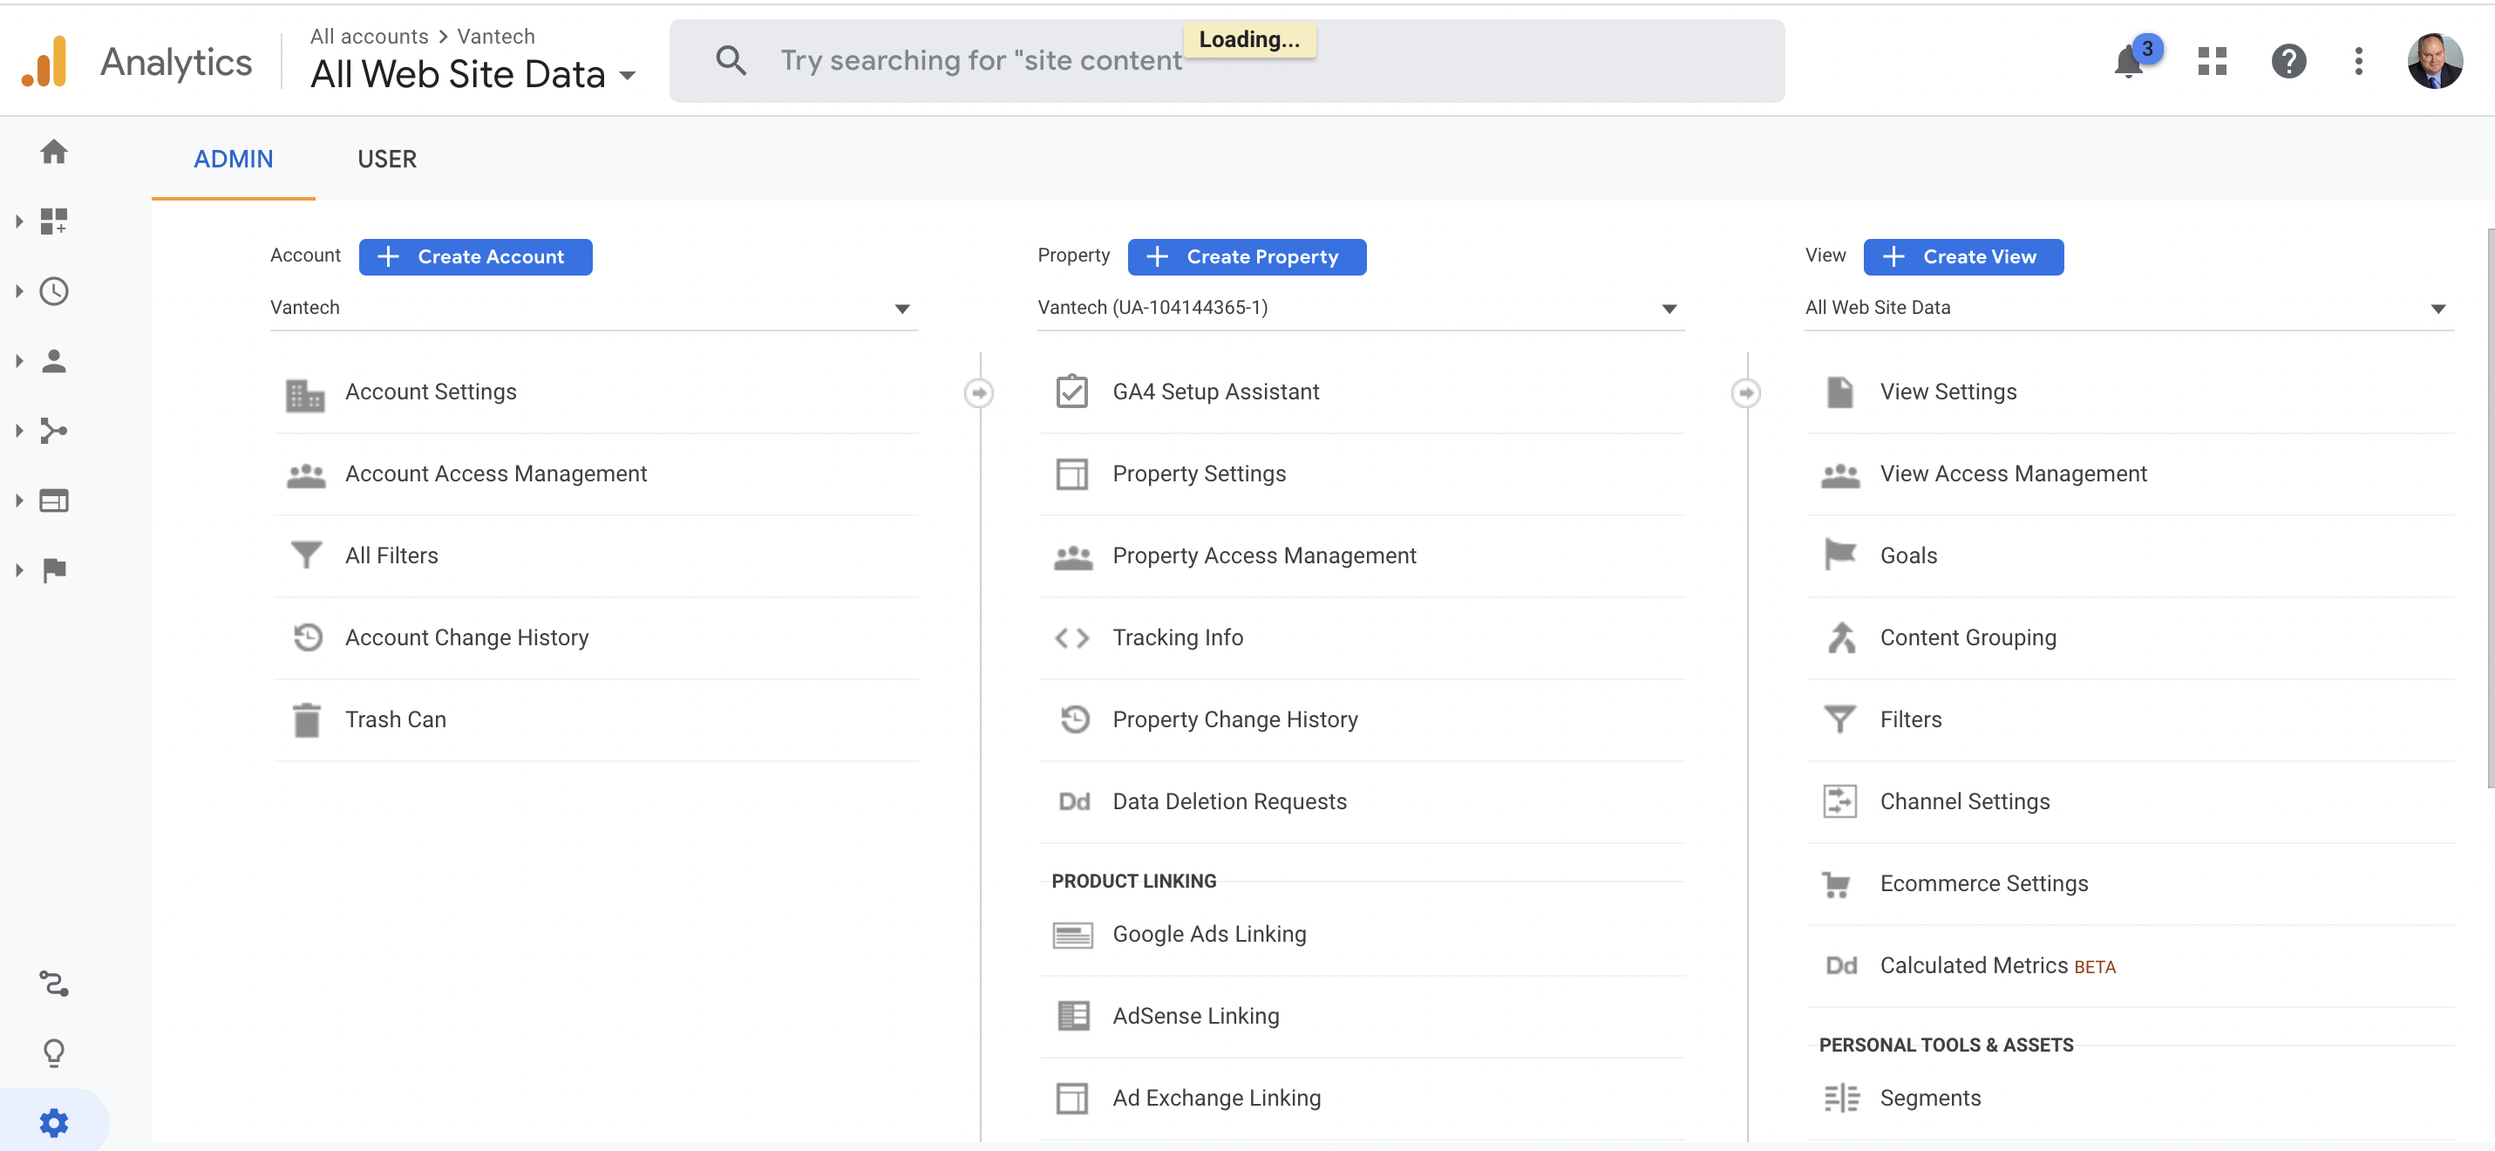Open Data Deletion Requests
Screen dimensions: 2495x1151
coord(1363,801)
